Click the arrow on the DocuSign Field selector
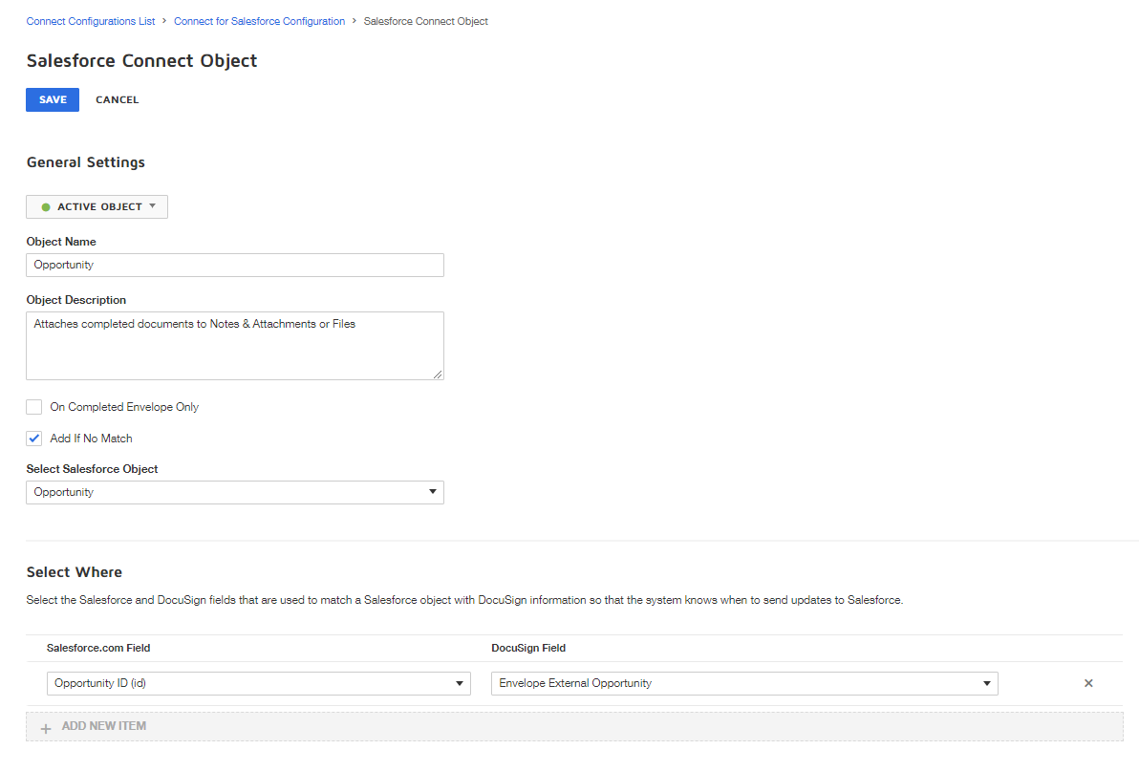The width and height of the screenshot is (1139, 771). click(986, 683)
